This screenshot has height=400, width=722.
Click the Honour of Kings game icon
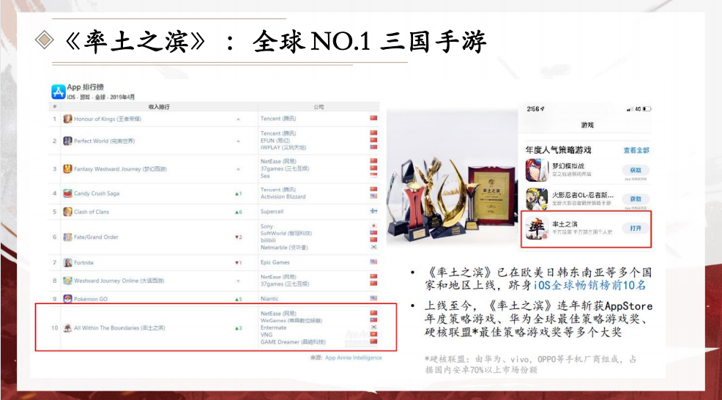tap(67, 119)
